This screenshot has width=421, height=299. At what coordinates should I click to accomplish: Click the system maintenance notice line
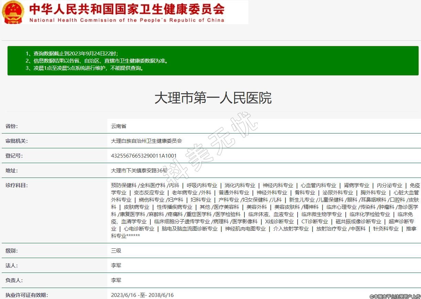85,68
